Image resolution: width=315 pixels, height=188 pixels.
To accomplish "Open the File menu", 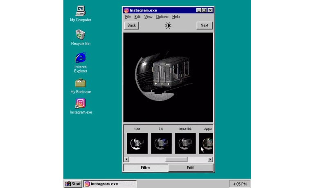I will (128, 17).
